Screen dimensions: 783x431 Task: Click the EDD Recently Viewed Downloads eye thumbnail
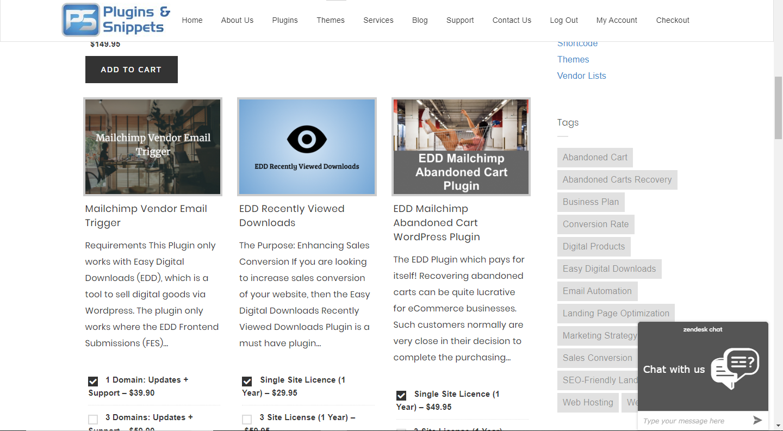click(307, 147)
